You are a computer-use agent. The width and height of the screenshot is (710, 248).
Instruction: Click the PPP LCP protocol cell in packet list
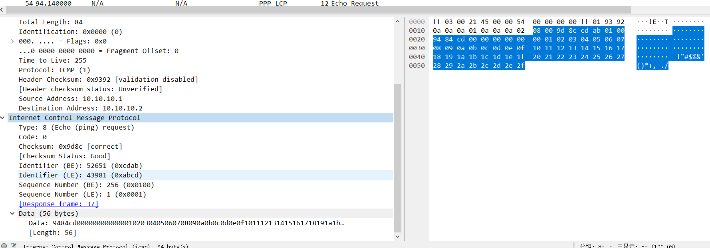click(x=273, y=3)
